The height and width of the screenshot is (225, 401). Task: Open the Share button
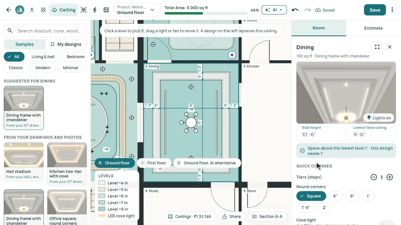click(232, 216)
